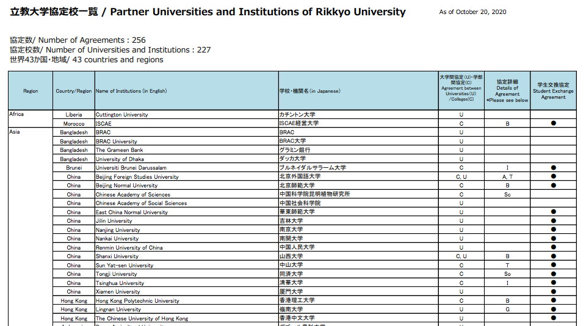Image resolution: width=586 pixels, height=326 pixels.
Task: Click 'Tsinghua University' cell
Action: [187, 283]
